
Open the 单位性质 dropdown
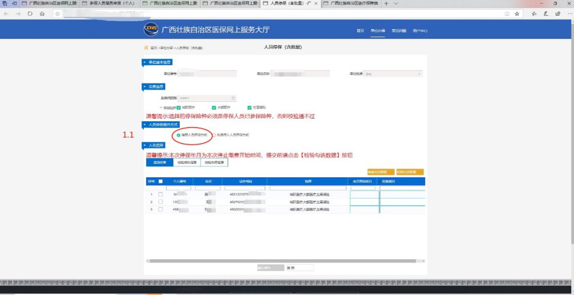tap(393, 74)
